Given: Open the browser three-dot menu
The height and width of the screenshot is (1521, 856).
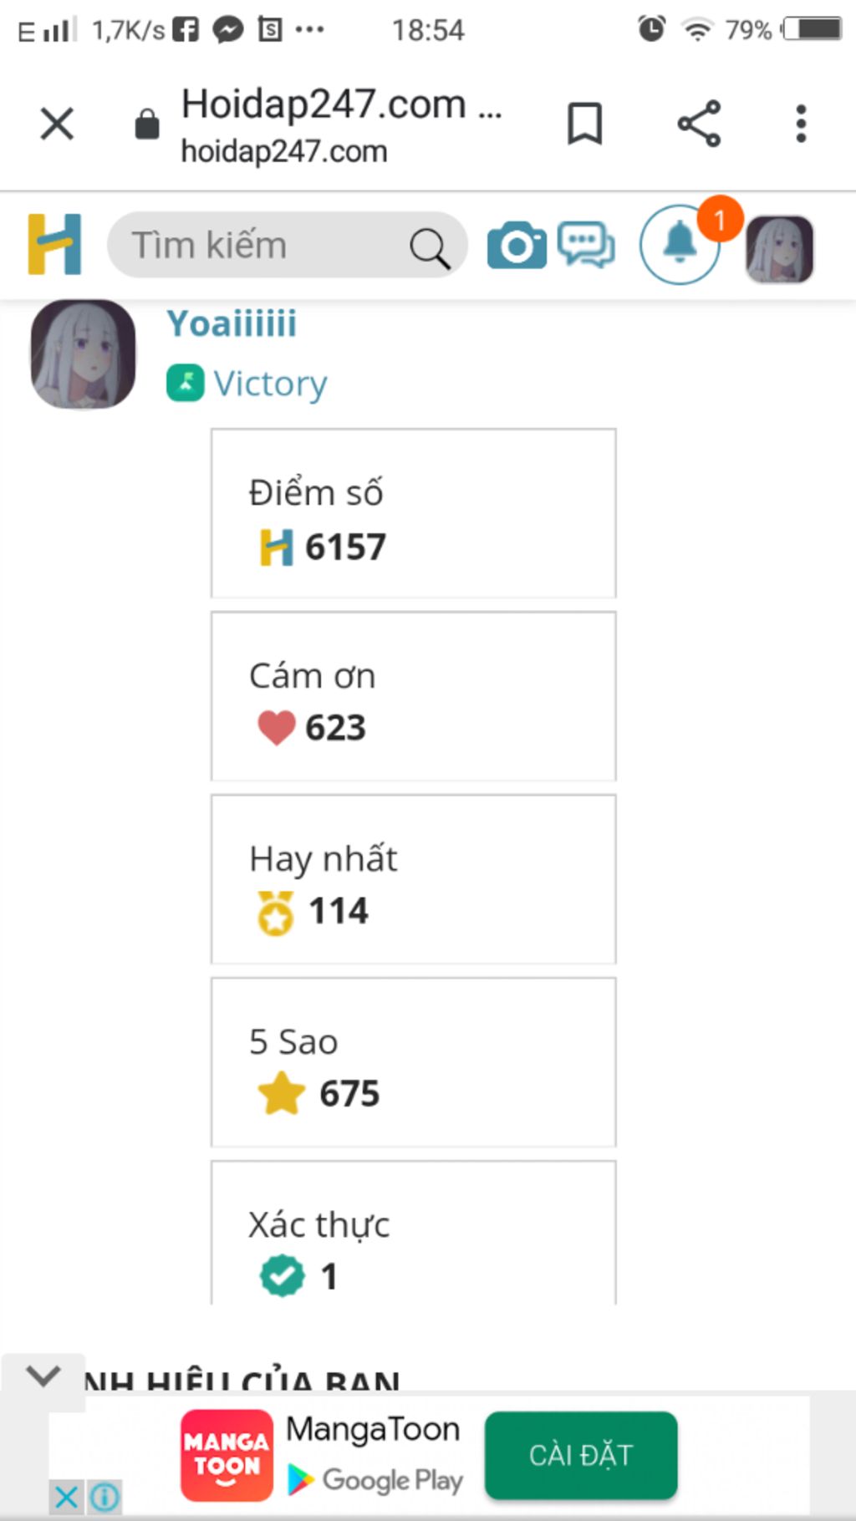Looking at the screenshot, I should 801,124.
